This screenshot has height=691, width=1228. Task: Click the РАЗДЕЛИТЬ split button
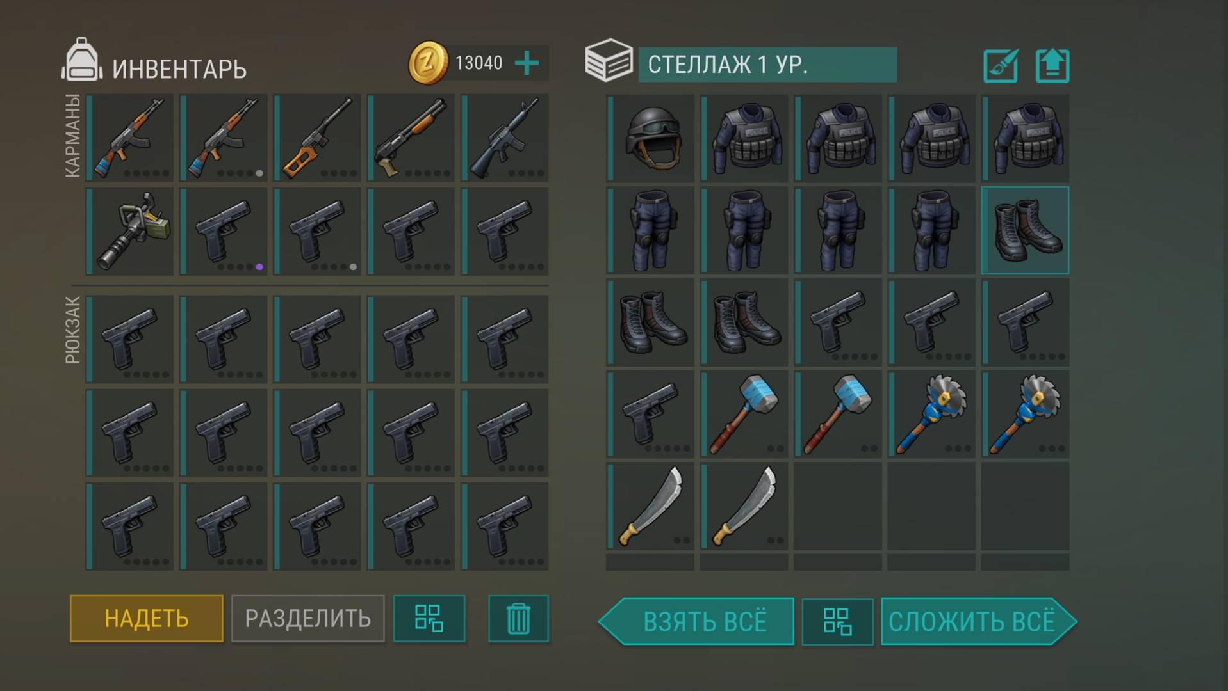(x=308, y=619)
